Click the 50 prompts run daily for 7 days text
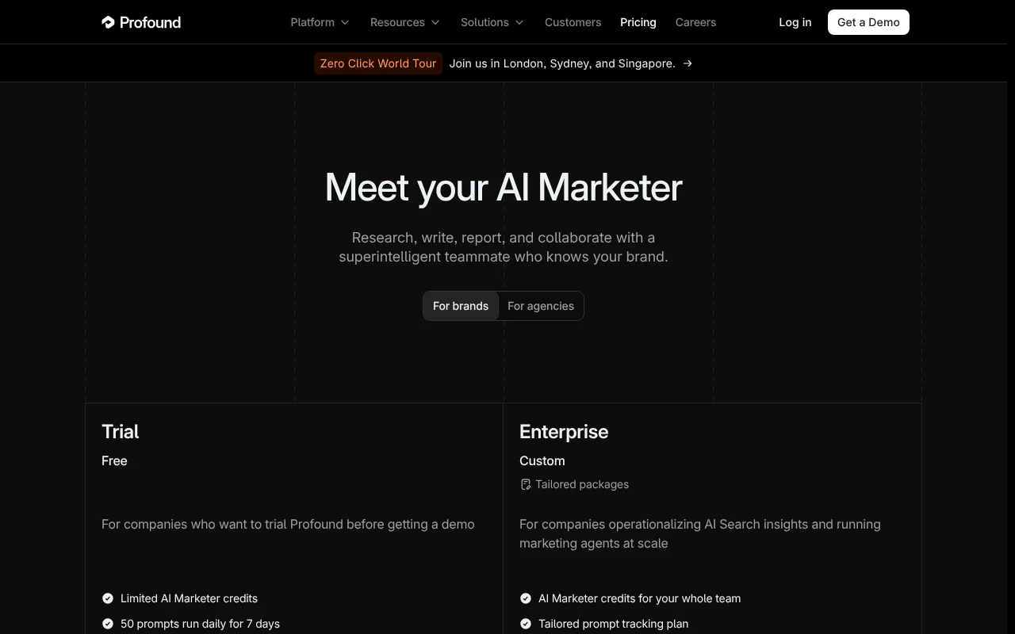 coord(200,624)
